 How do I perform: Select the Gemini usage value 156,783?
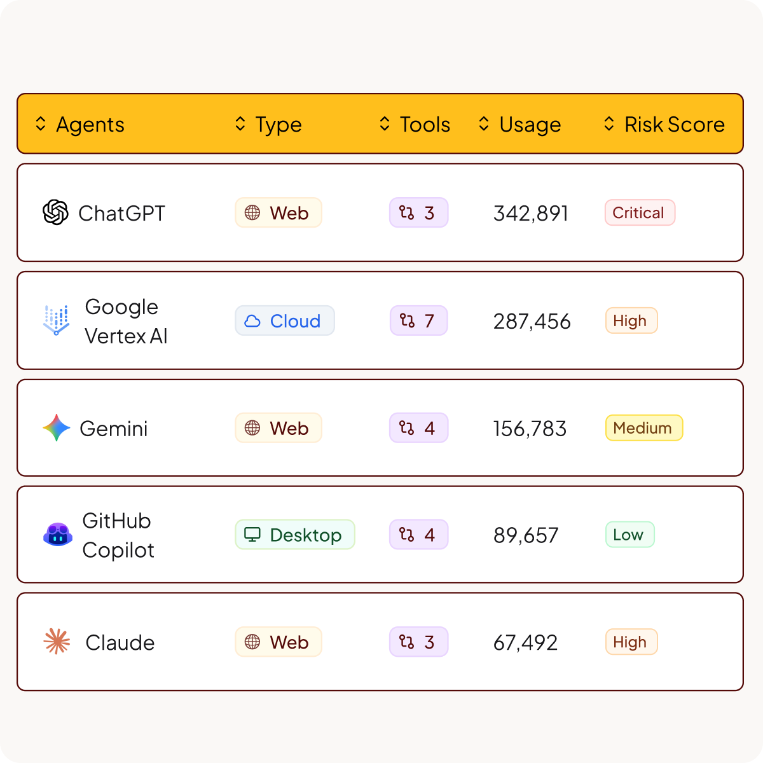tap(530, 429)
